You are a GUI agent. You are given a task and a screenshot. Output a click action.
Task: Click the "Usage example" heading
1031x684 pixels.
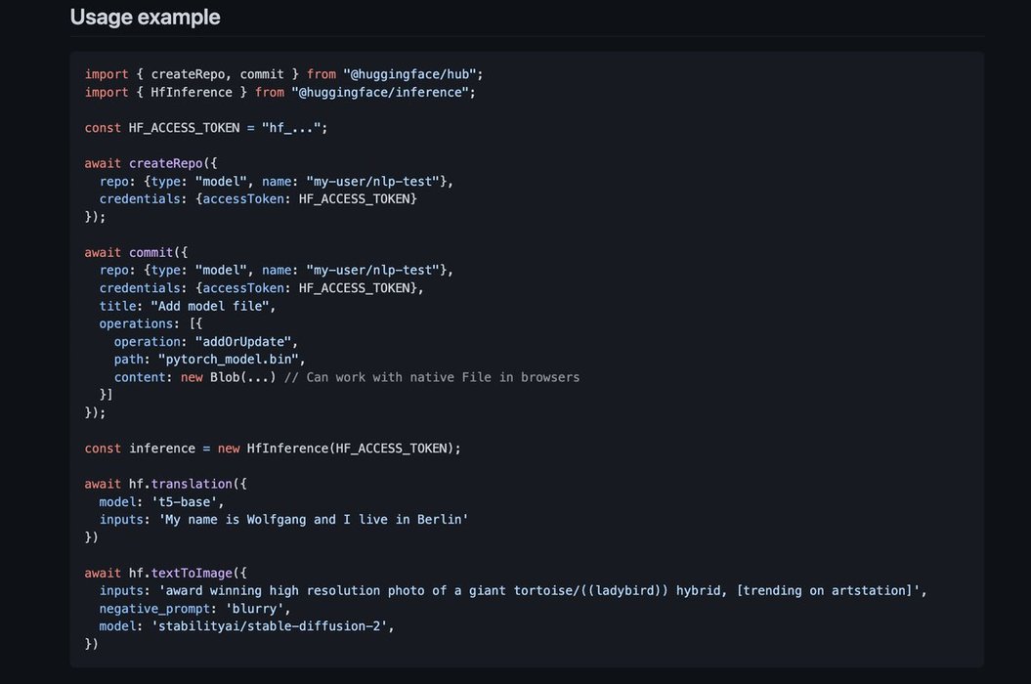[145, 17]
